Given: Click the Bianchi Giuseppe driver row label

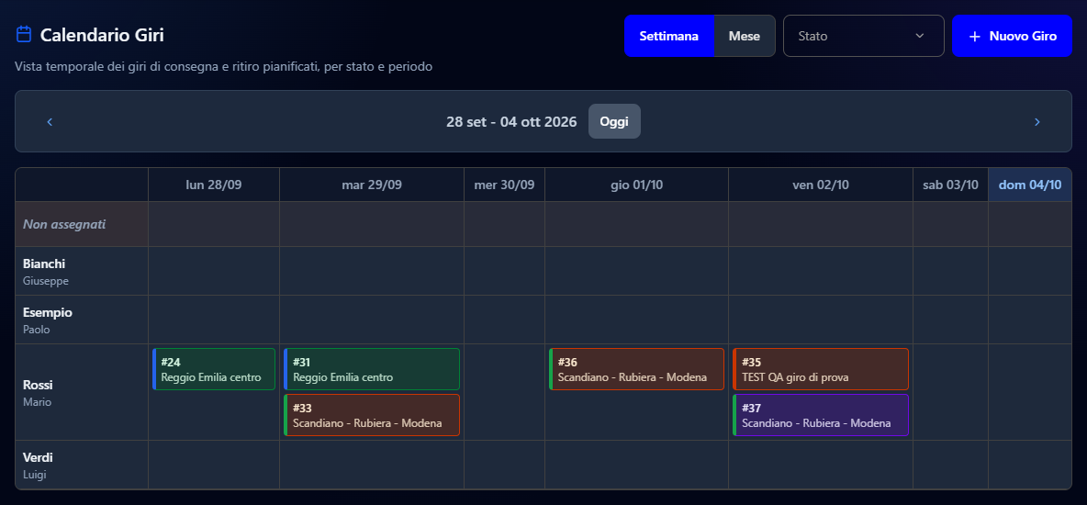Looking at the screenshot, I should pos(82,271).
